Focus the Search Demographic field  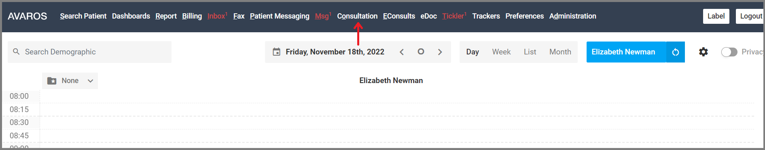coord(89,52)
